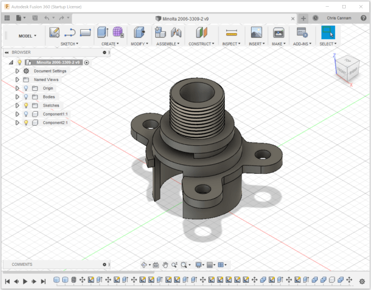Open the 3D Print Make icon
371x290 pixels.
click(x=279, y=33)
